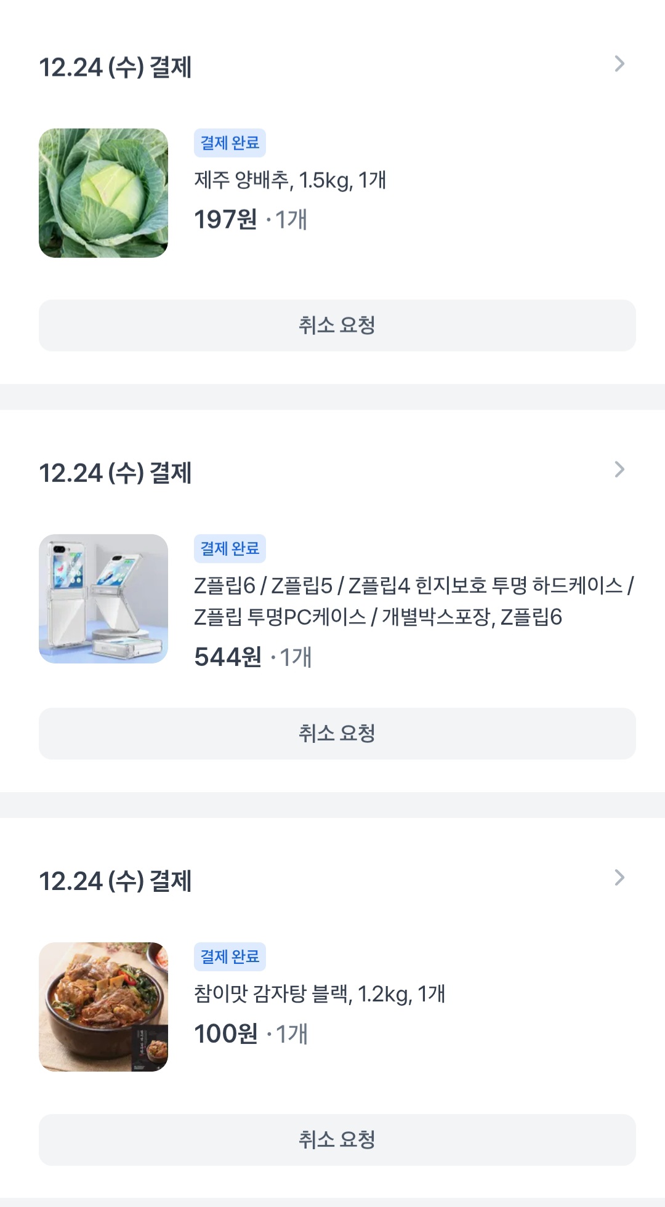Tap the Jeju cabbage product thumbnail
665x1207 pixels.
[103, 193]
